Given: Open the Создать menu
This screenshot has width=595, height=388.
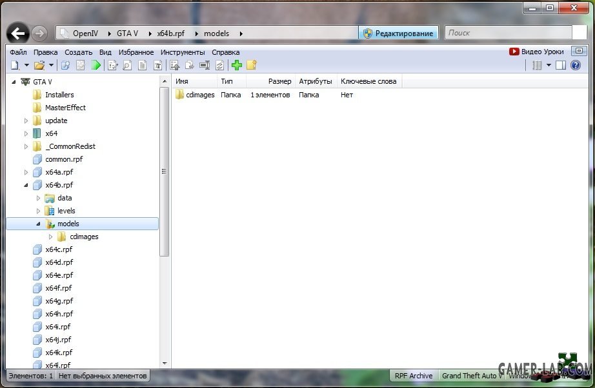Looking at the screenshot, I should point(79,52).
